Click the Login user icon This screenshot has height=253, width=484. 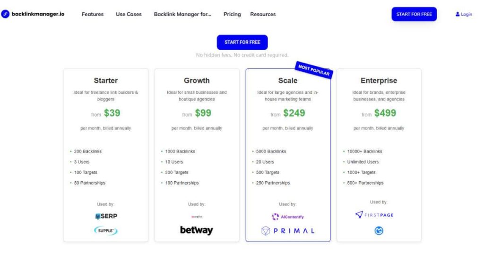click(x=458, y=14)
